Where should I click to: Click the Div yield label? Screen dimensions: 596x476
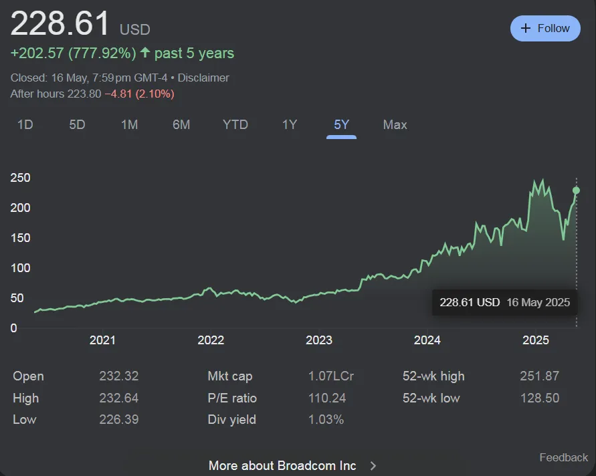click(x=232, y=420)
